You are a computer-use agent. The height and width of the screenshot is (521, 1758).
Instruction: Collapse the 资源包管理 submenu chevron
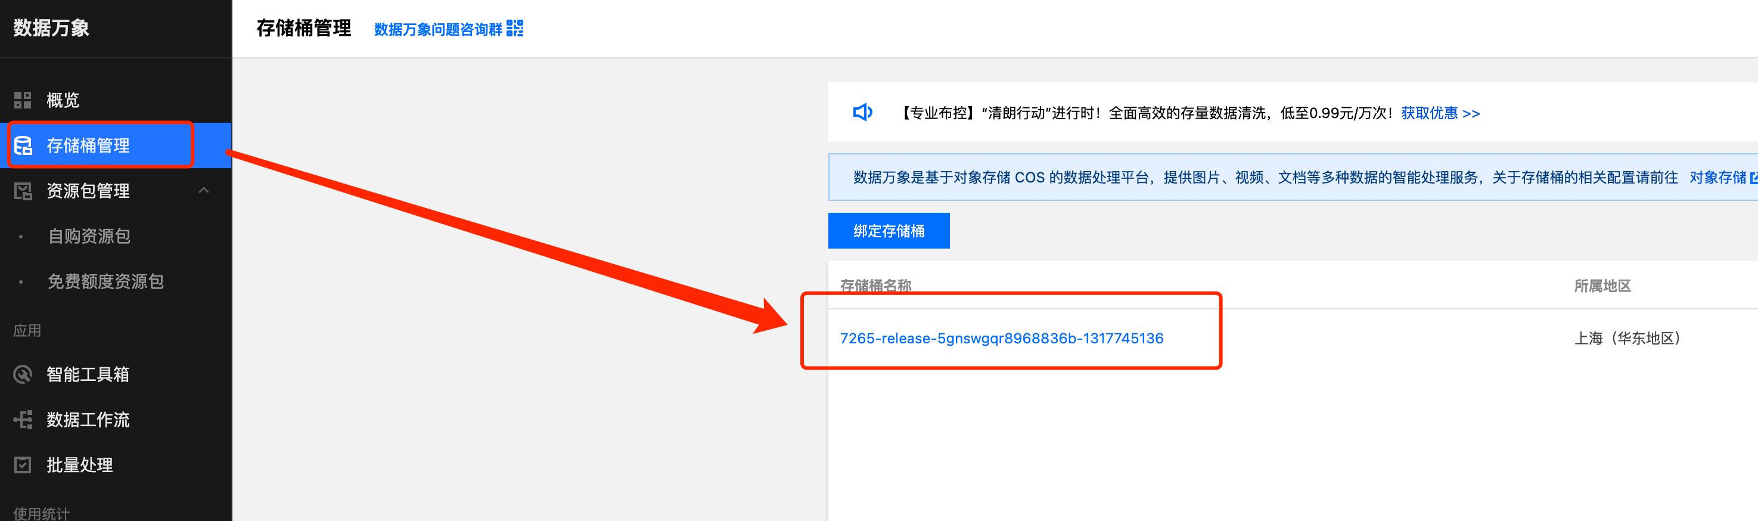pos(203,191)
